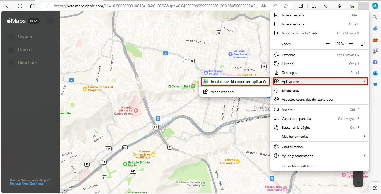Open the Extensions puzzle icon in toolbar
Screen dimensions: 381x194
301,6
